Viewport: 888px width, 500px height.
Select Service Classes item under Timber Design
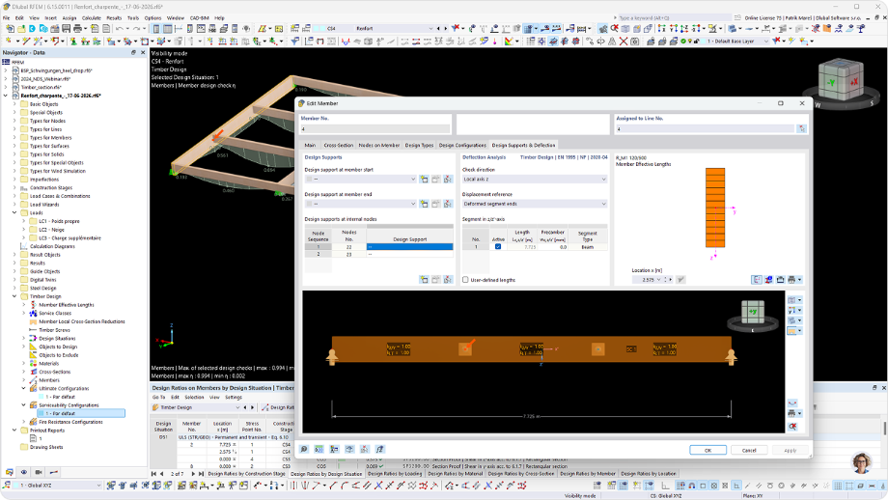[x=55, y=313]
